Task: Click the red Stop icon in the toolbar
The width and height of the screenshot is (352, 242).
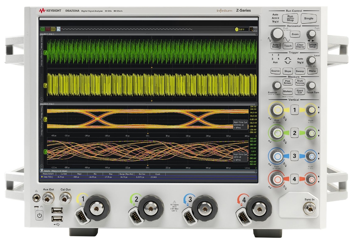Action: 48,29
